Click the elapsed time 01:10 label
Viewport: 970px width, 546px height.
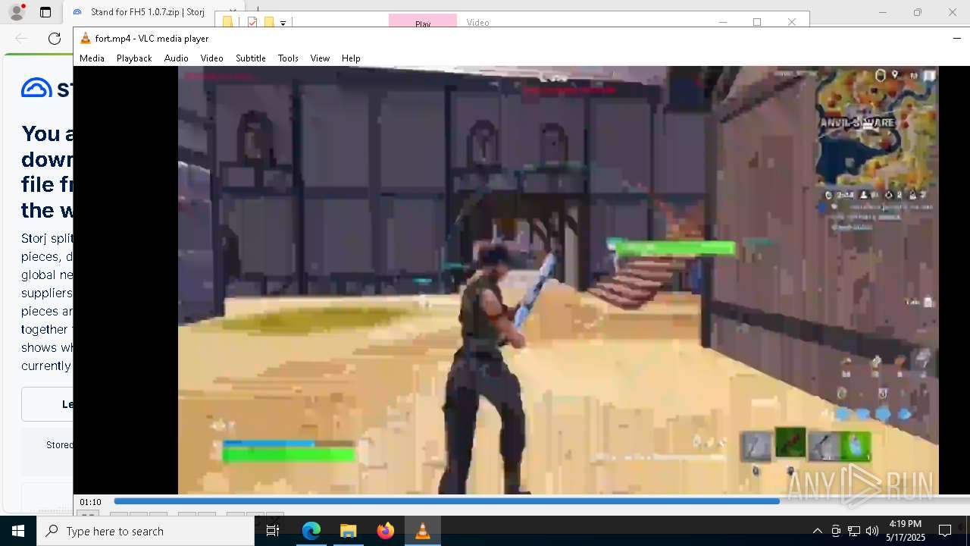pyautogui.click(x=90, y=502)
